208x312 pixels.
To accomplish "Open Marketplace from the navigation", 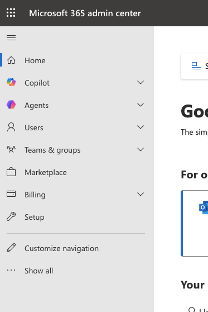I will pyautogui.click(x=46, y=173).
